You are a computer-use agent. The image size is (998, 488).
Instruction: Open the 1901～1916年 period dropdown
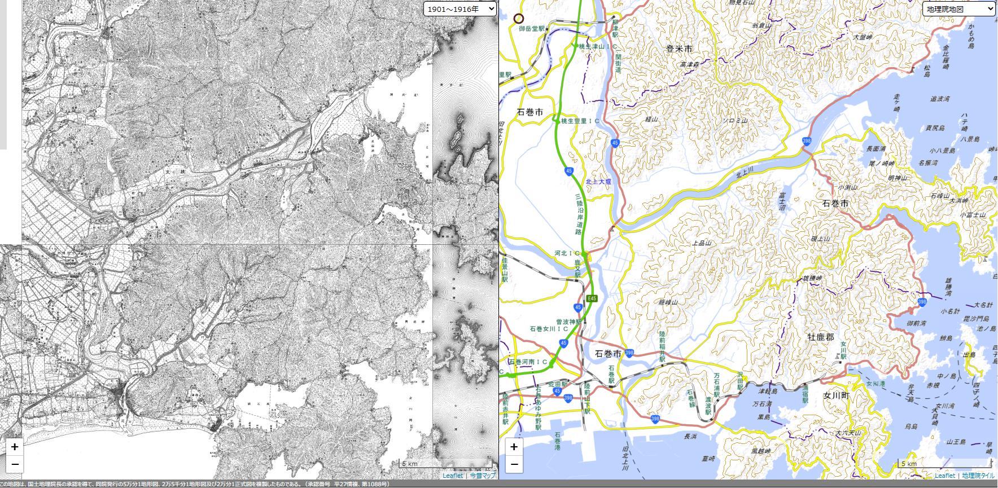(x=460, y=8)
